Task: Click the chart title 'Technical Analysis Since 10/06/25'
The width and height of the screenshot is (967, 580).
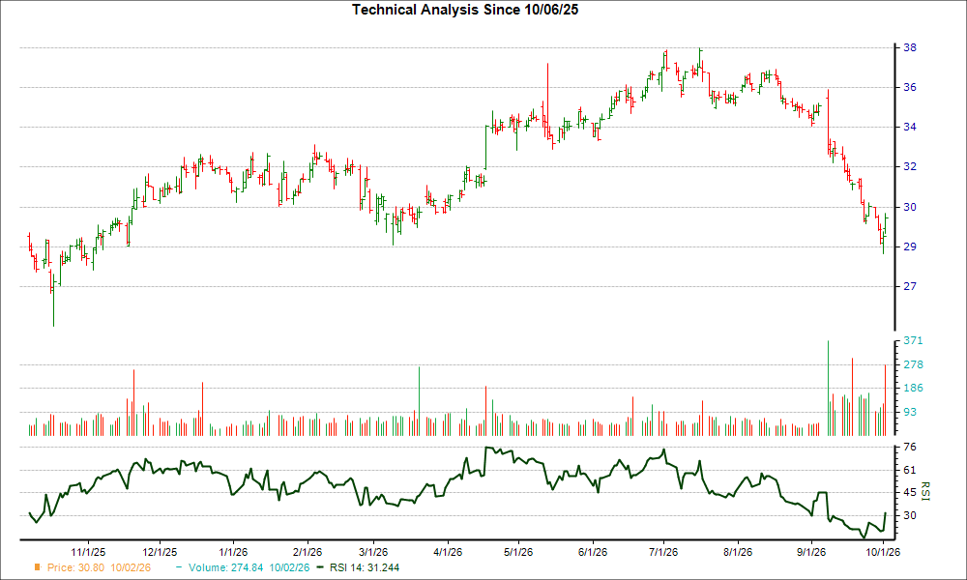Action: coord(465,10)
